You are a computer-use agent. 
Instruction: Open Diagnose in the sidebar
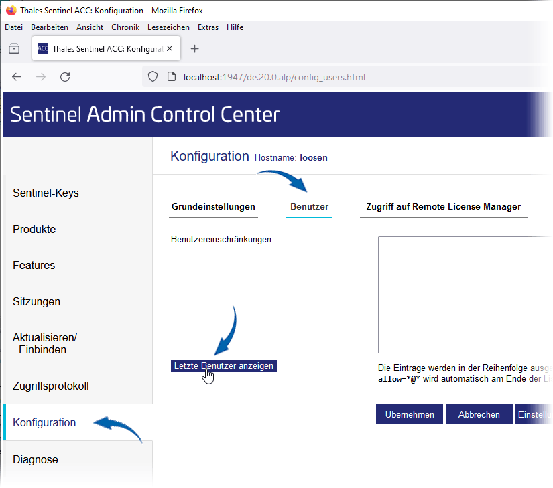coord(36,459)
